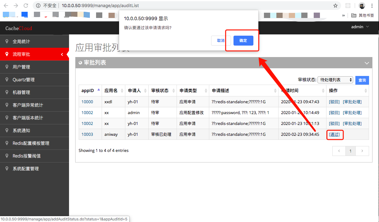Click the browser address bar URL
This screenshot has height=222, width=379.
(x=100, y=6)
